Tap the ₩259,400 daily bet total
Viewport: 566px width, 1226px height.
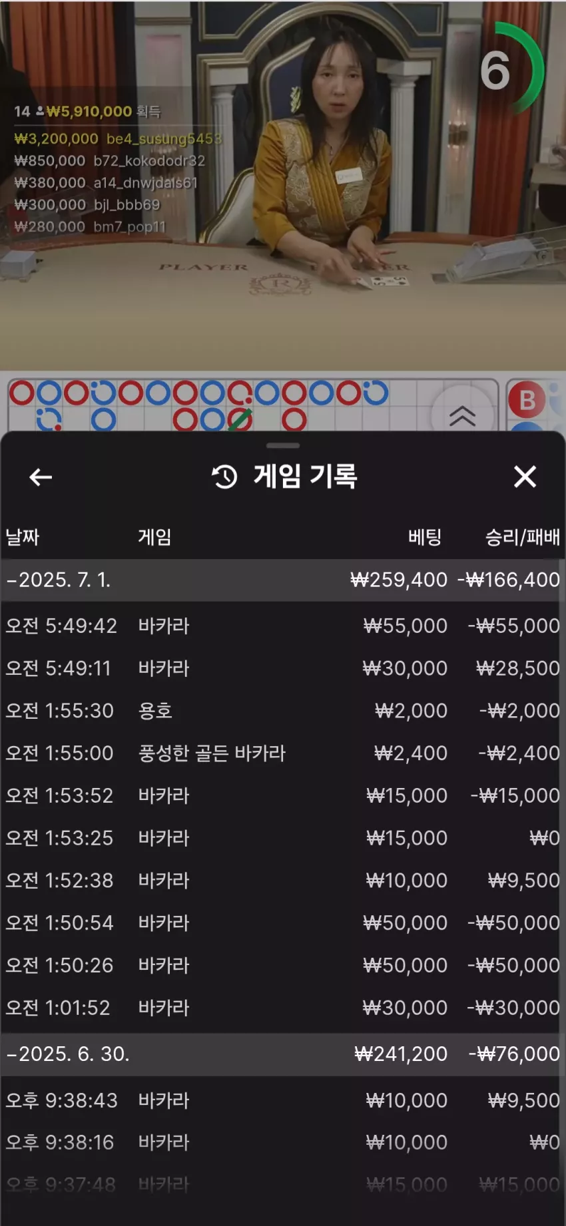[x=399, y=580]
